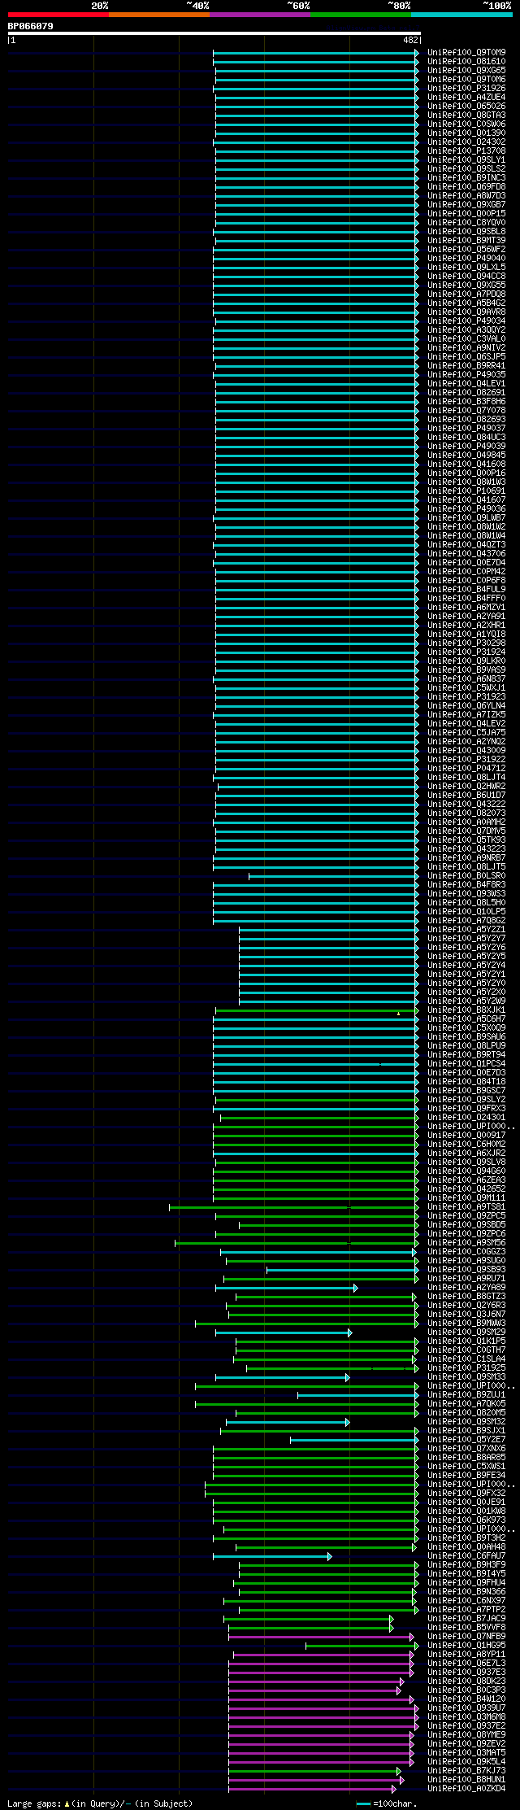Pick the UniRef100_Q9AVR8 hit name
The width and height of the screenshot is (520, 1810).
466,312
